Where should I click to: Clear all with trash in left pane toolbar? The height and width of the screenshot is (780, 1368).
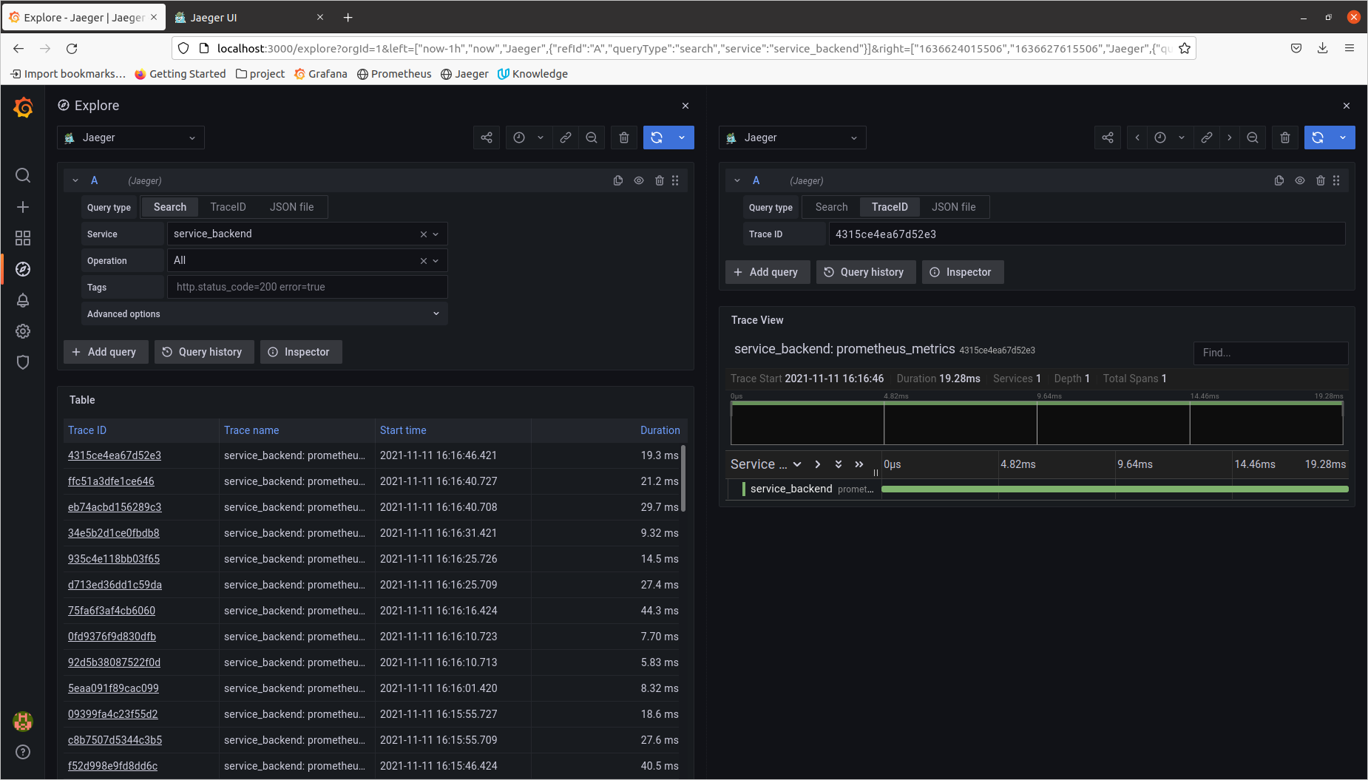tap(624, 138)
